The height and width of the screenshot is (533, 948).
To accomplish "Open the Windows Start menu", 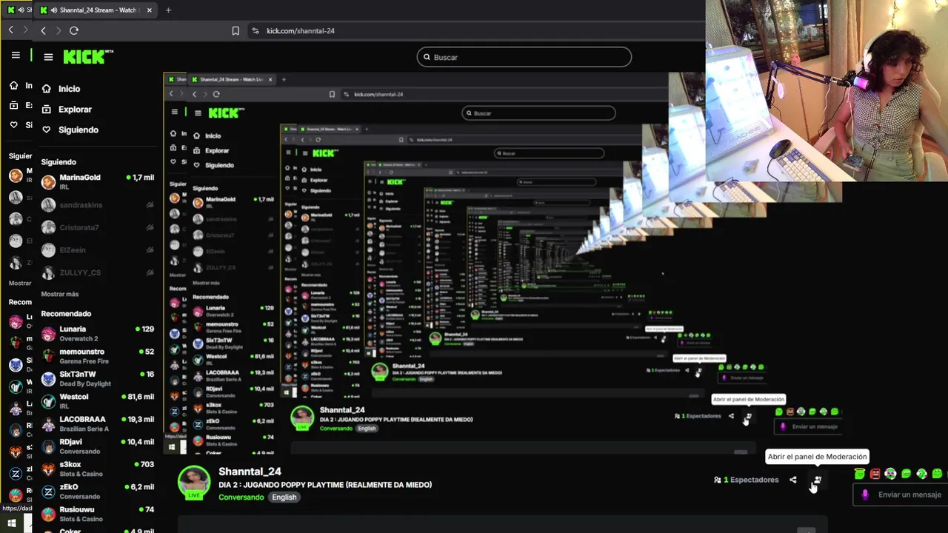I will [x=12, y=523].
